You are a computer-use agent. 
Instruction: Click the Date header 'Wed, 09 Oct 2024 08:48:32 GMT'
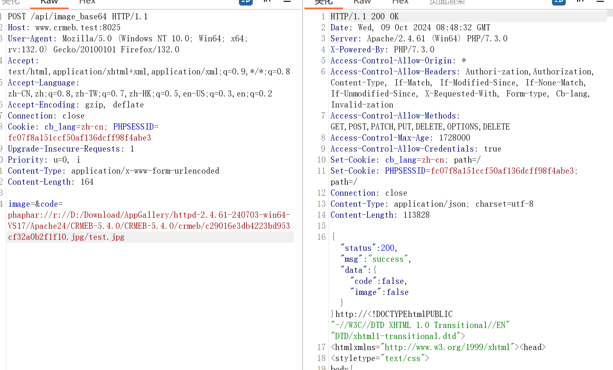click(424, 28)
